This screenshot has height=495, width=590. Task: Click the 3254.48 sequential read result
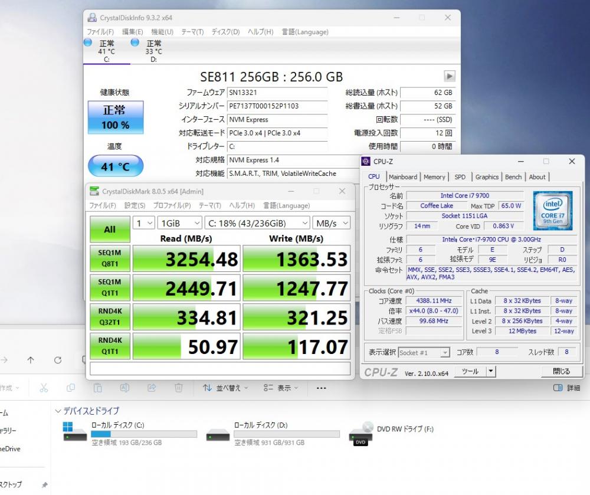186,258
